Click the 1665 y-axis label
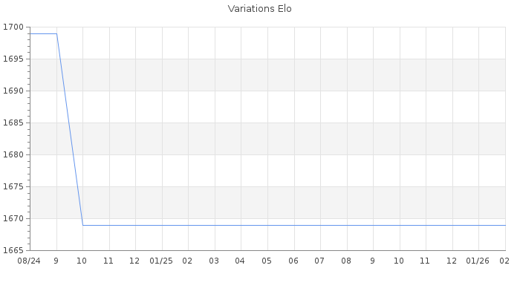 (13, 251)
